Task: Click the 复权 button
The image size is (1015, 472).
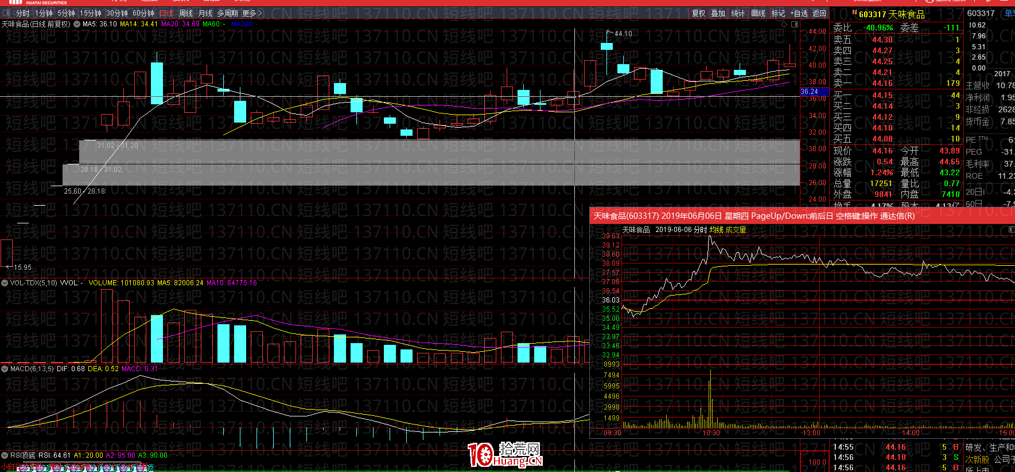Action: 698,13
